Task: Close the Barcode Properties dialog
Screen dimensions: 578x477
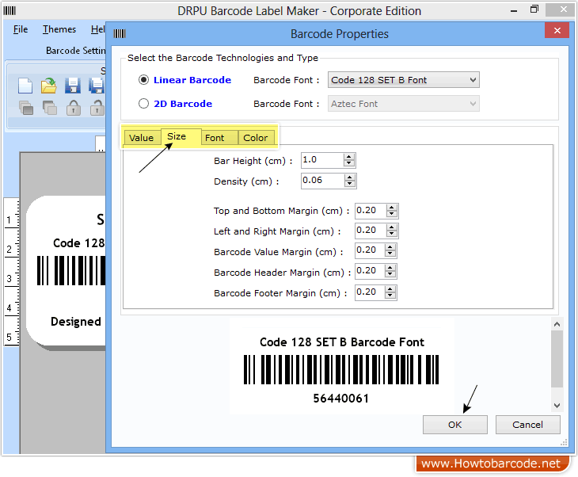Action: coord(557,31)
